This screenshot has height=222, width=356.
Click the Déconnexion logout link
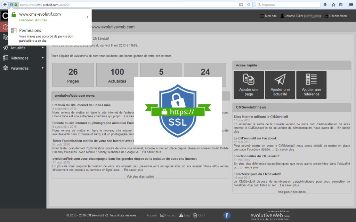click(x=335, y=16)
